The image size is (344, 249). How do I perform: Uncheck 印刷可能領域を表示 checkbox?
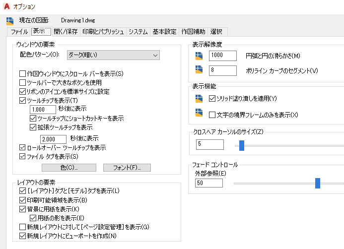(x=23, y=200)
